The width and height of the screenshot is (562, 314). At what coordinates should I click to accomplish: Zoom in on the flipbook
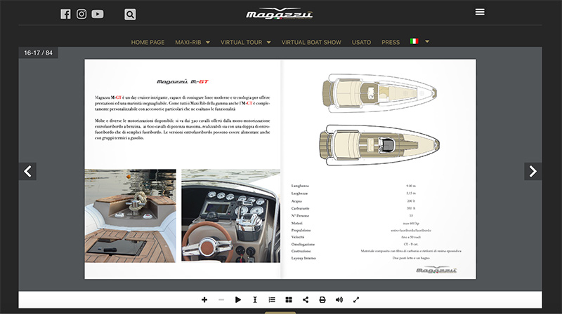click(x=204, y=300)
